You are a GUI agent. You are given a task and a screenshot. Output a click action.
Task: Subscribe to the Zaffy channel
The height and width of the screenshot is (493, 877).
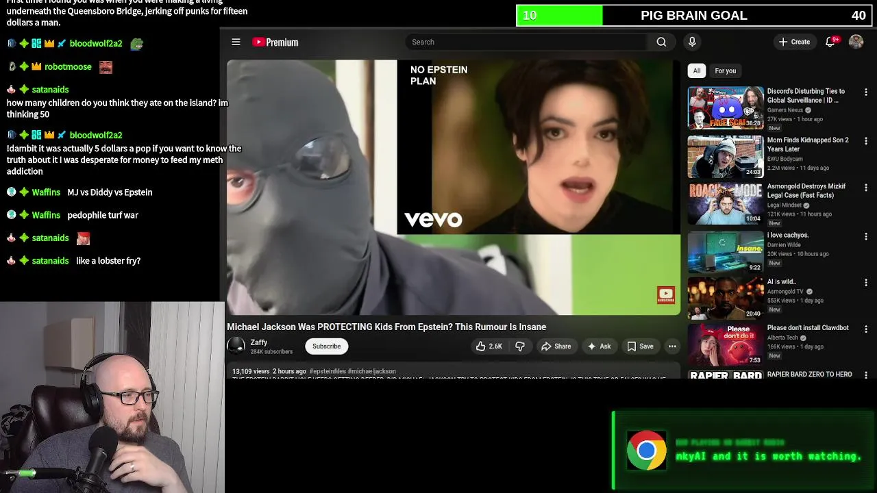(x=327, y=346)
